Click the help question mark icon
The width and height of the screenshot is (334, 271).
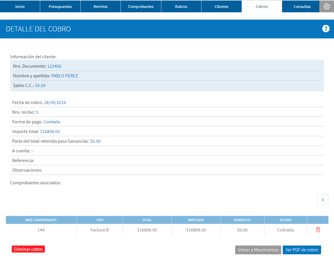pyautogui.click(x=326, y=28)
